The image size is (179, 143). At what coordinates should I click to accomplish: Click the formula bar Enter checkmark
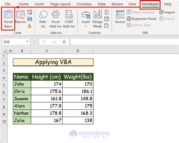[54, 42]
